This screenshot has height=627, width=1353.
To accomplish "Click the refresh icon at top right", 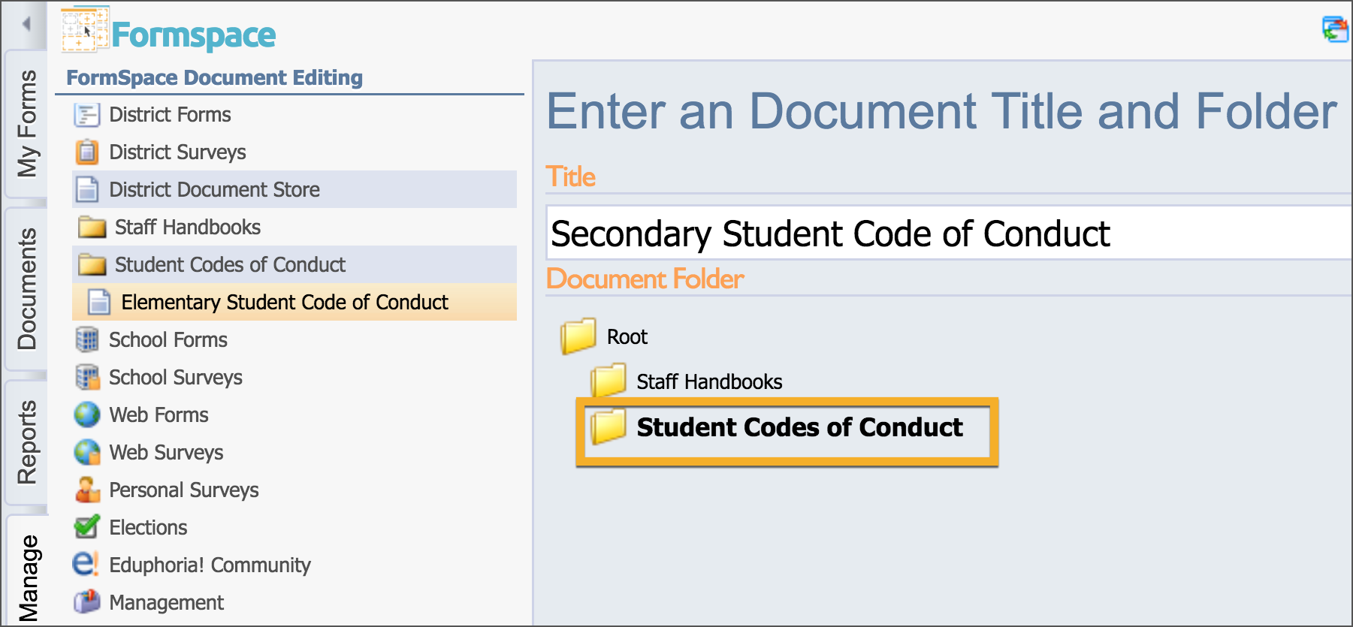I will point(1336,29).
